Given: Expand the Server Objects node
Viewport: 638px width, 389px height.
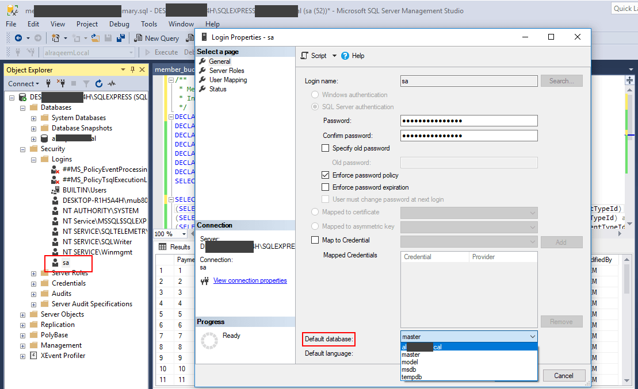Looking at the screenshot, I should click(x=23, y=315).
